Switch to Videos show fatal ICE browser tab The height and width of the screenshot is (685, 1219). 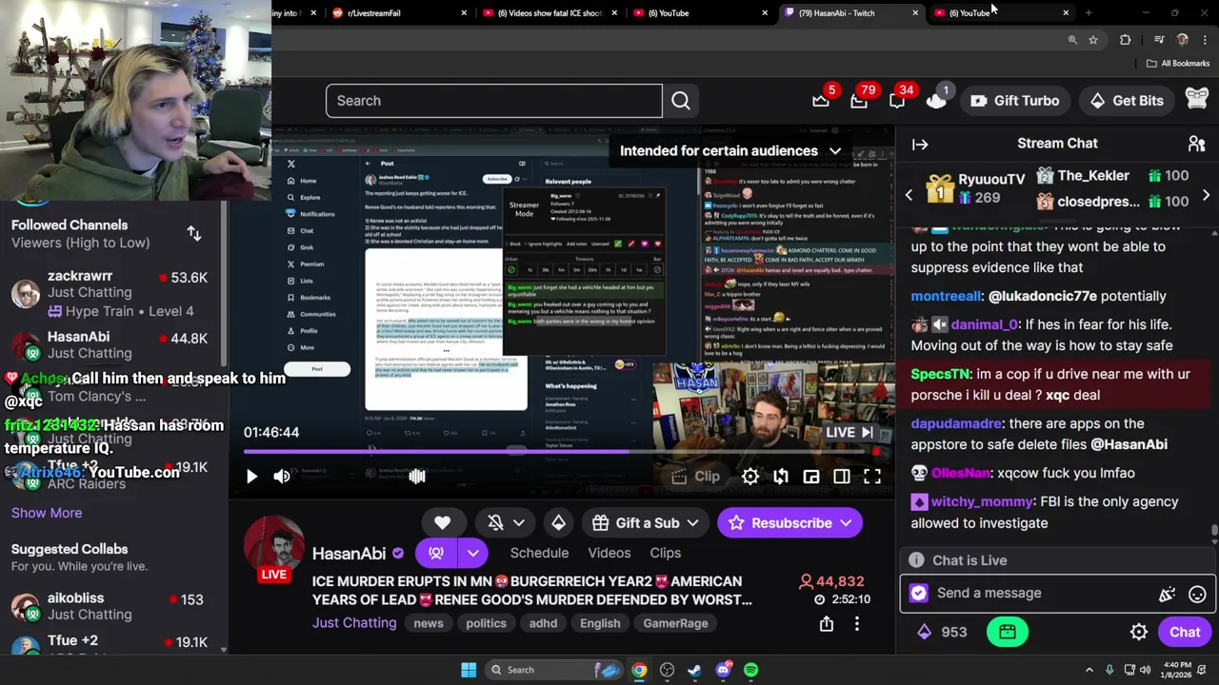(x=549, y=13)
